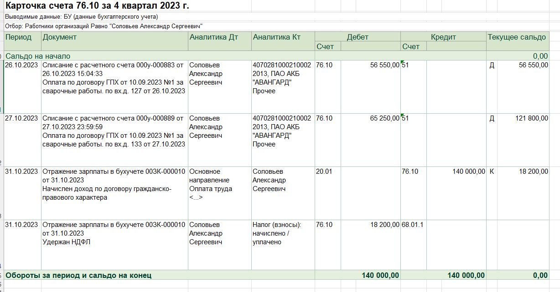Click document cell for списание 000у-000883

(x=114, y=78)
